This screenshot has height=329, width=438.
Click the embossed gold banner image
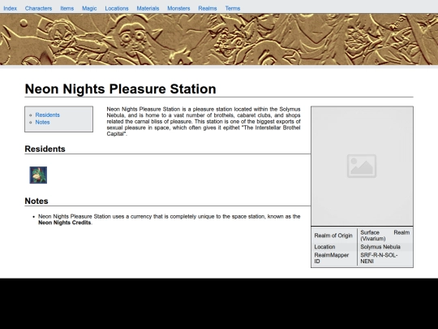[219, 39]
